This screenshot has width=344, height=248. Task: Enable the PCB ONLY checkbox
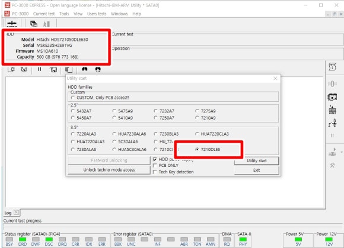coord(155,166)
